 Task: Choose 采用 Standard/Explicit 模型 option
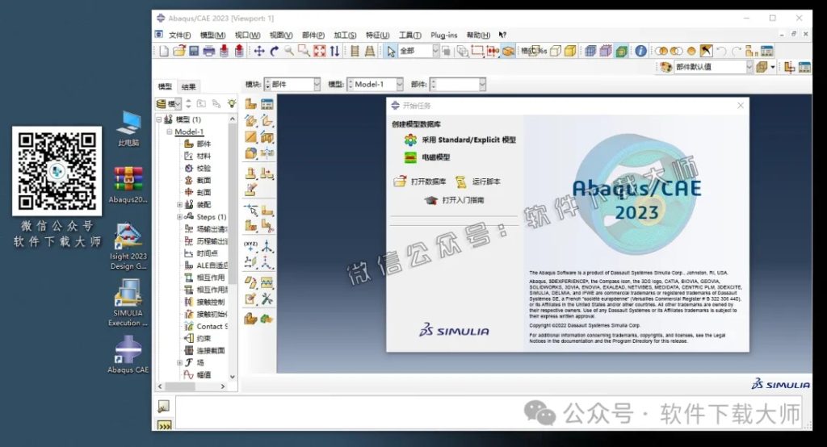pyautogui.click(x=460, y=140)
